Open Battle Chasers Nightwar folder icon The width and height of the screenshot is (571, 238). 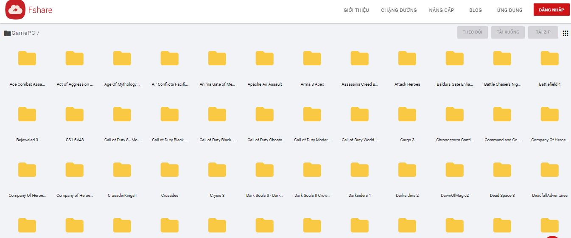(x=502, y=58)
